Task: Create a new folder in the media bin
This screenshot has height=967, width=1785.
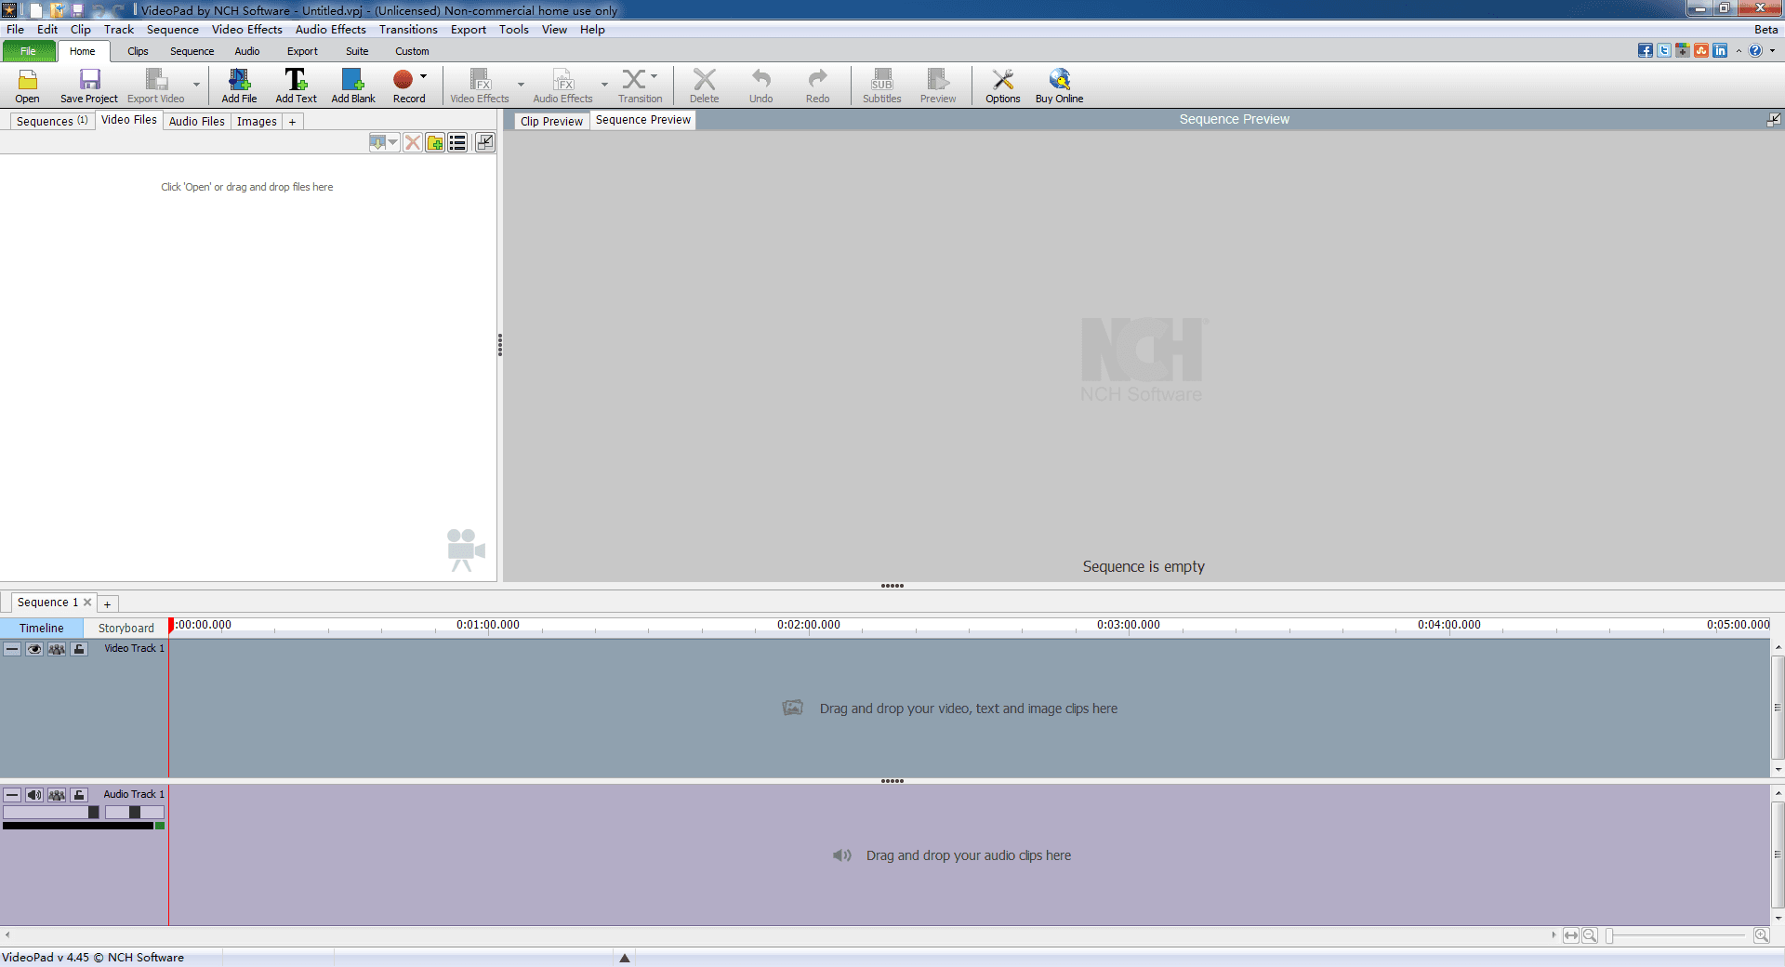Action: coord(435,142)
